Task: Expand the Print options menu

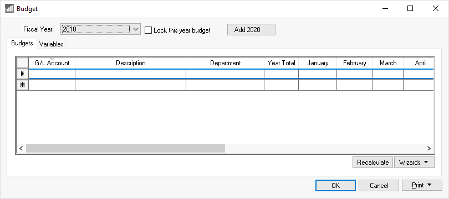Action: click(422, 185)
